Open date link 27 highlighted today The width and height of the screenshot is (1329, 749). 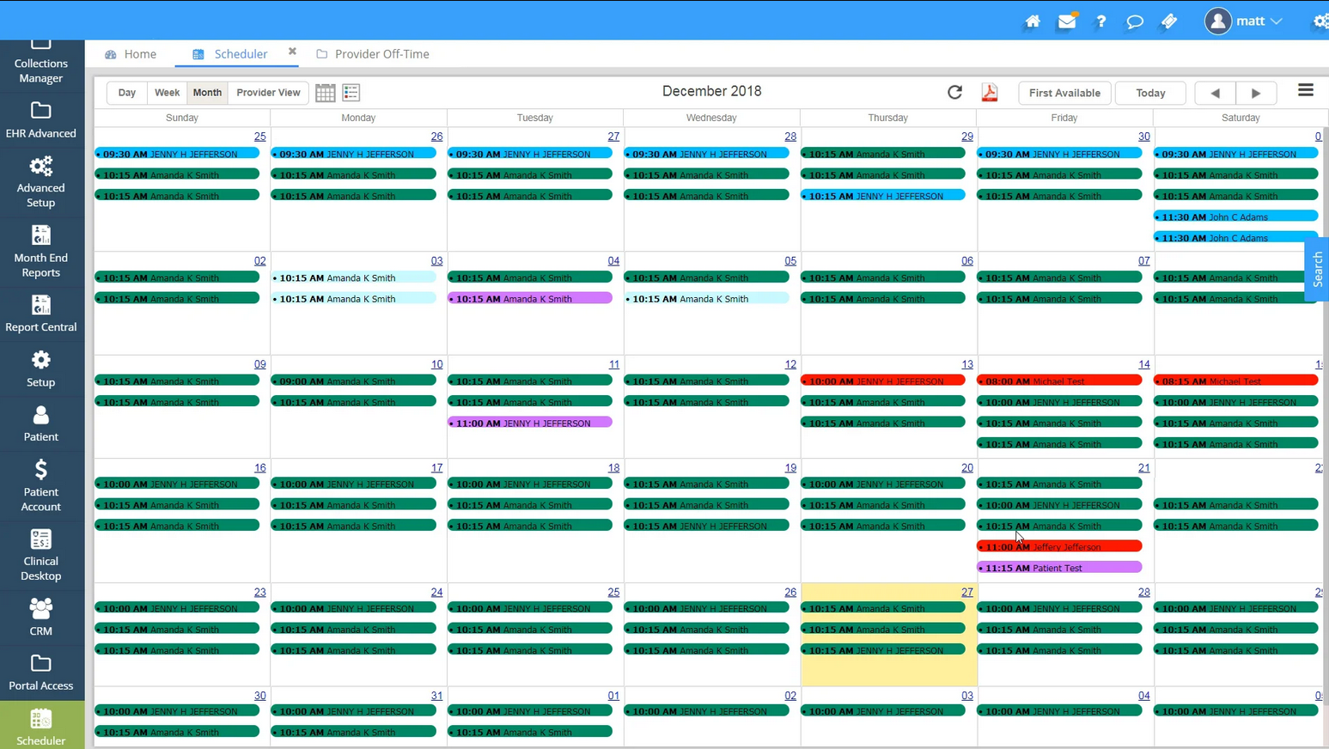pyautogui.click(x=967, y=592)
